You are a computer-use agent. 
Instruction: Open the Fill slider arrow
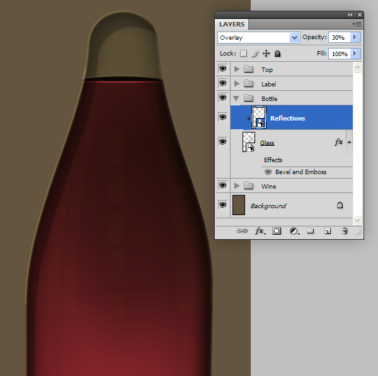[355, 54]
